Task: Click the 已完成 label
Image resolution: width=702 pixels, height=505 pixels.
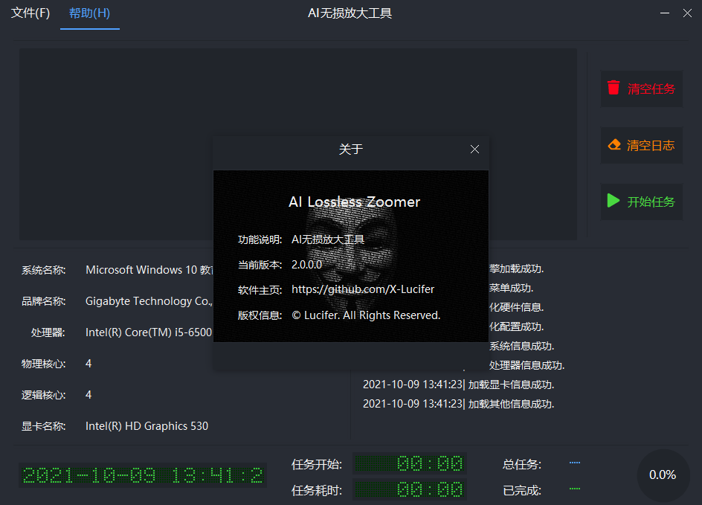Action: click(522, 490)
